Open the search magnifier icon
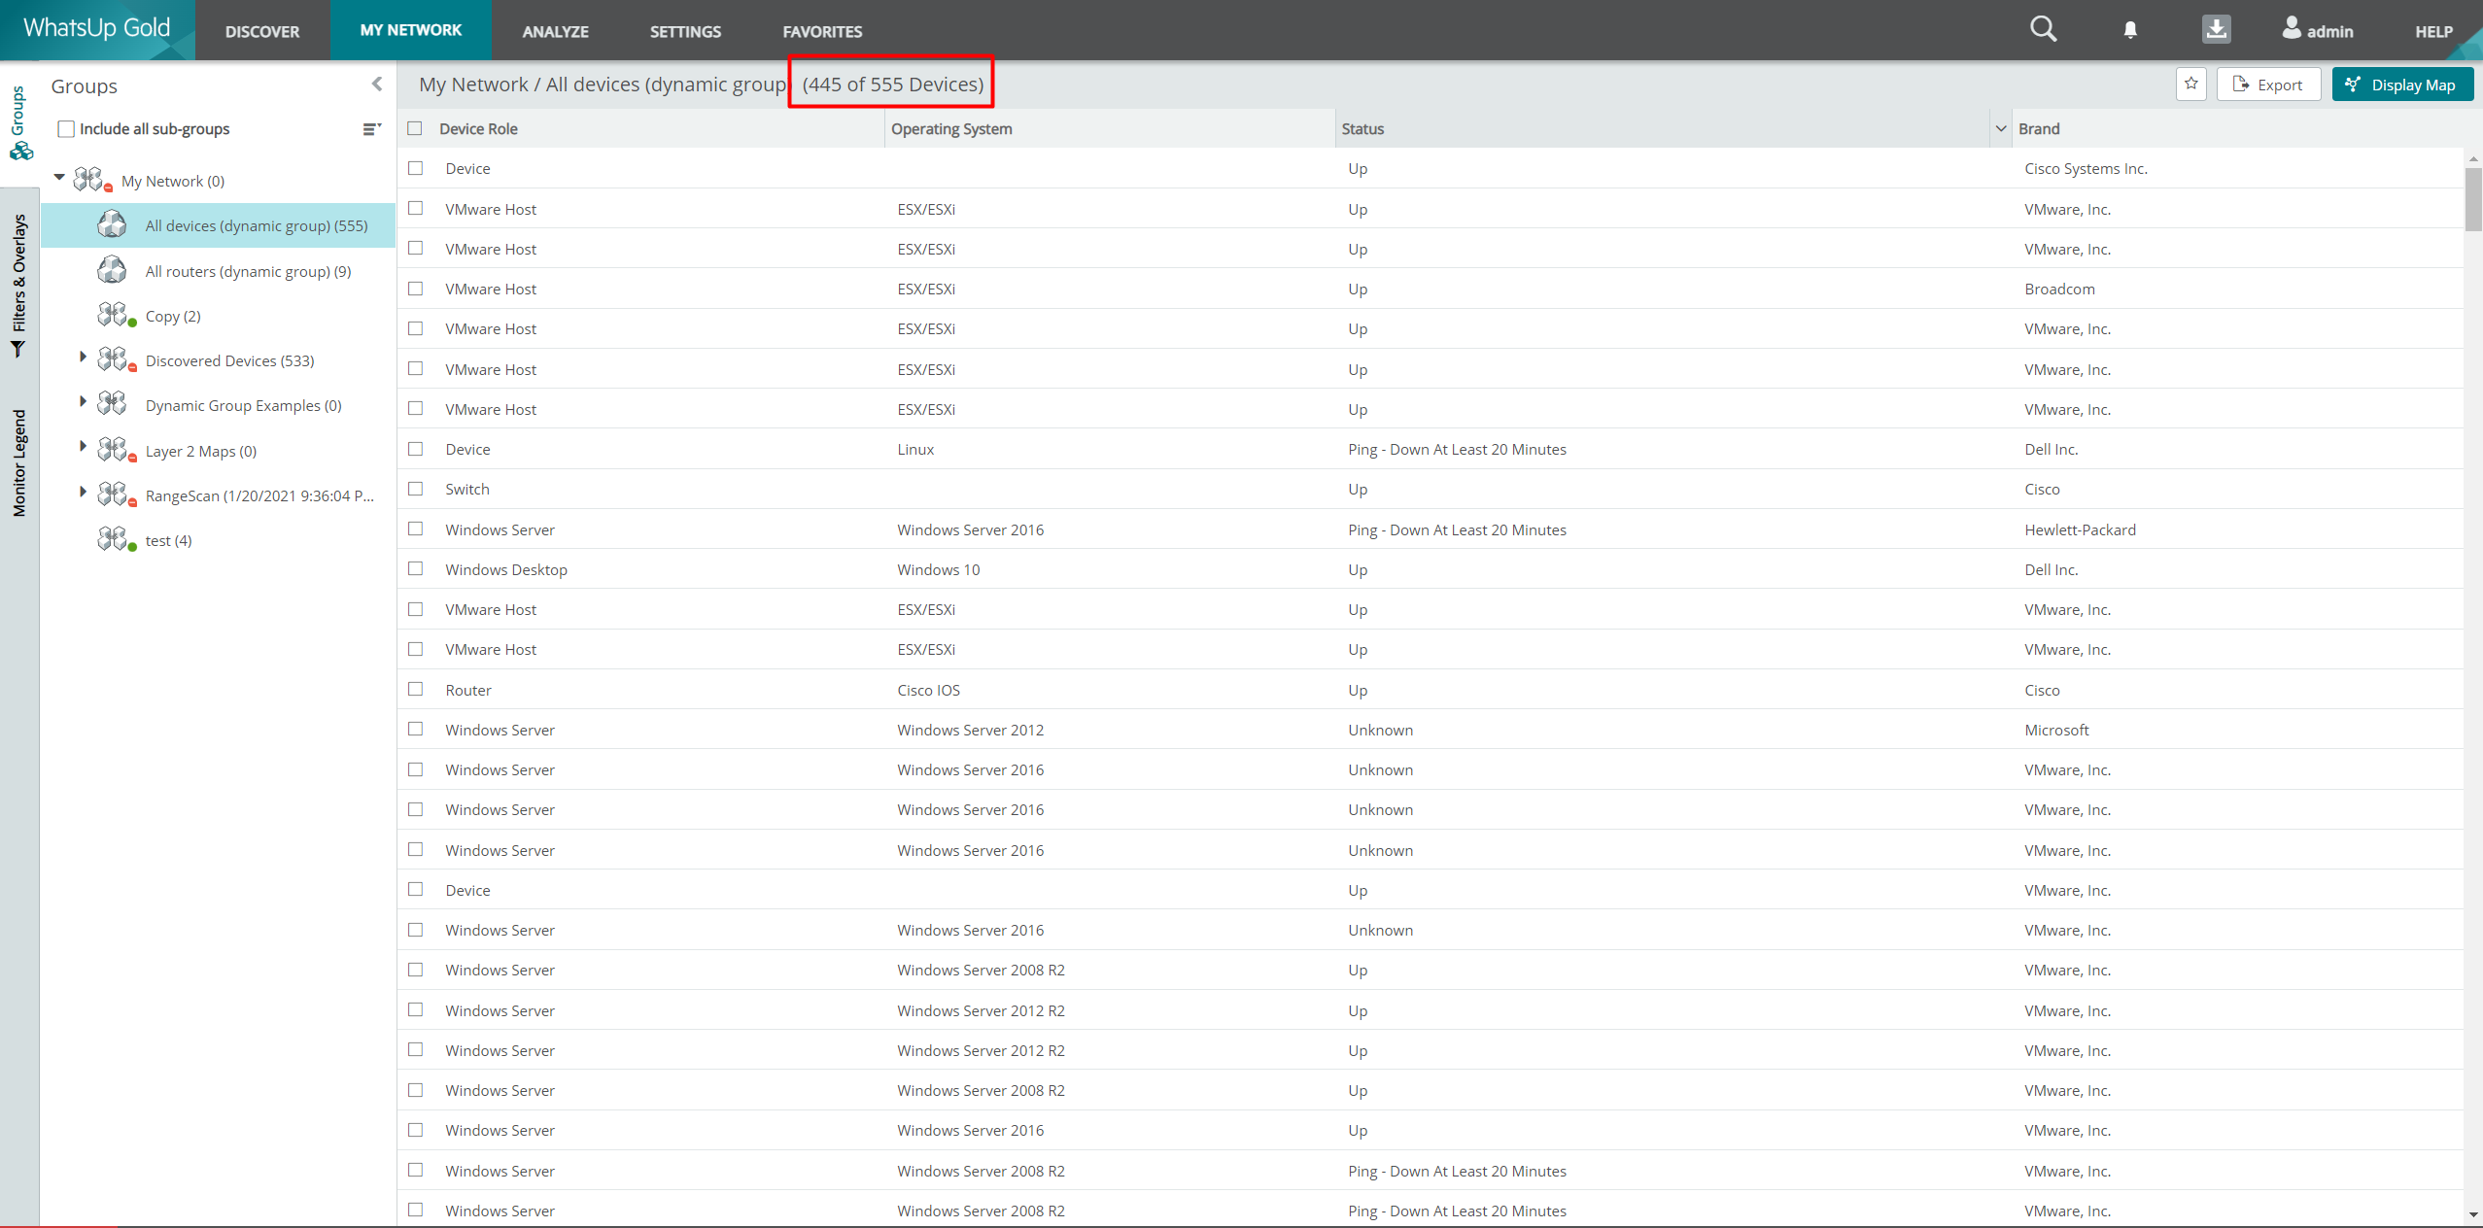The height and width of the screenshot is (1228, 2483). (2043, 29)
